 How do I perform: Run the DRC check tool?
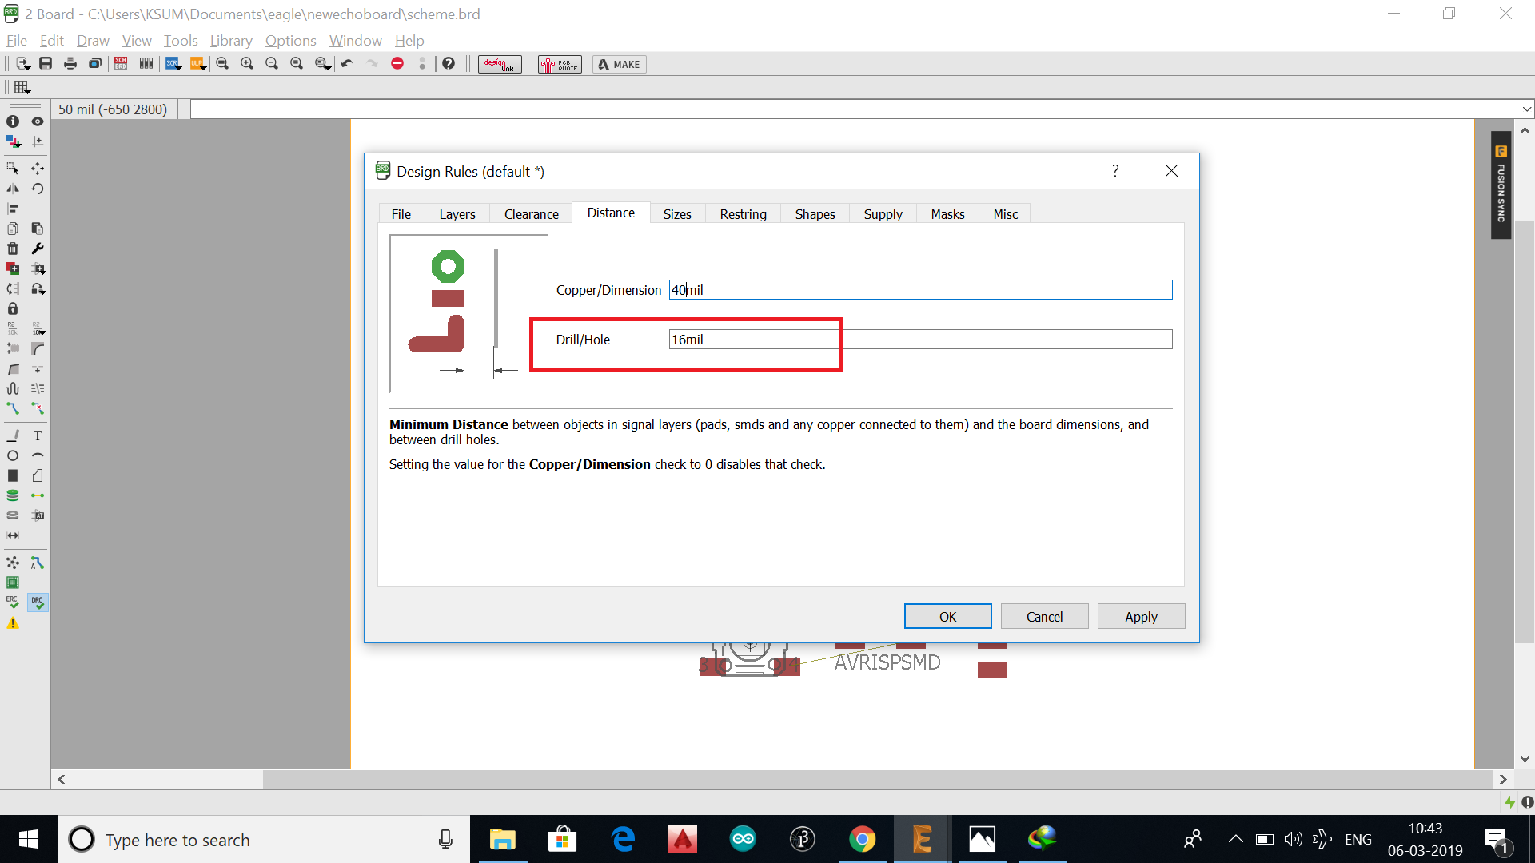tap(38, 603)
